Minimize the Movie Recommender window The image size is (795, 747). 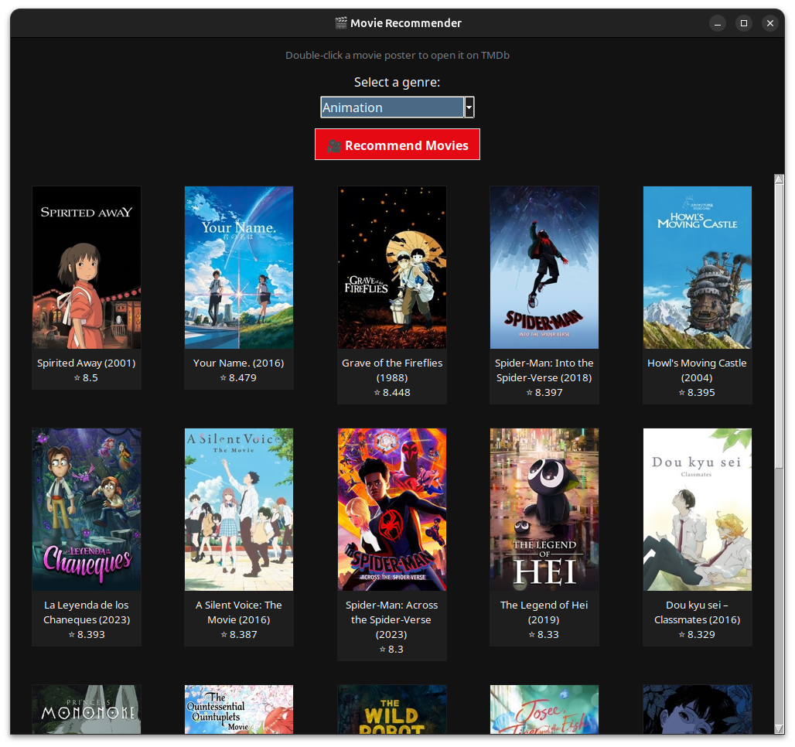tap(718, 23)
